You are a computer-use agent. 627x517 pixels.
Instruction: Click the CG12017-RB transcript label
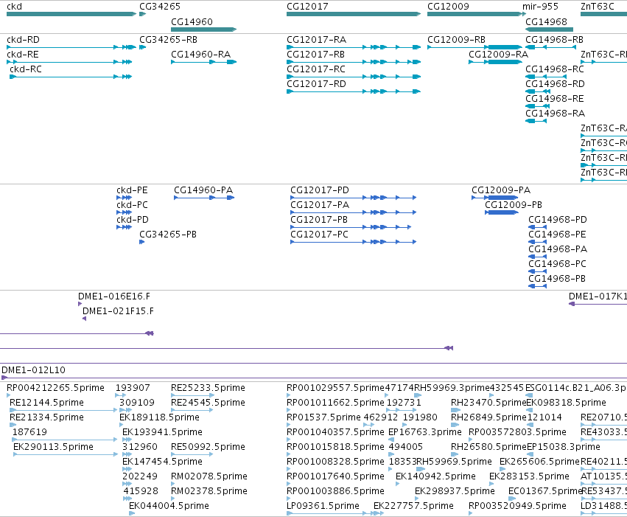click(315, 55)
